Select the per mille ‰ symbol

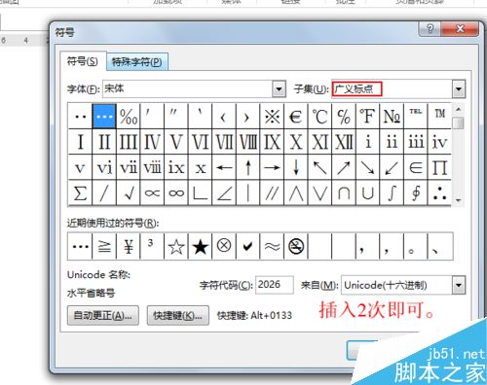pyautogui.click(x=129, y=116)
